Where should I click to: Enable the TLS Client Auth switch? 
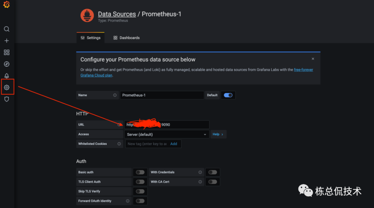140,182
